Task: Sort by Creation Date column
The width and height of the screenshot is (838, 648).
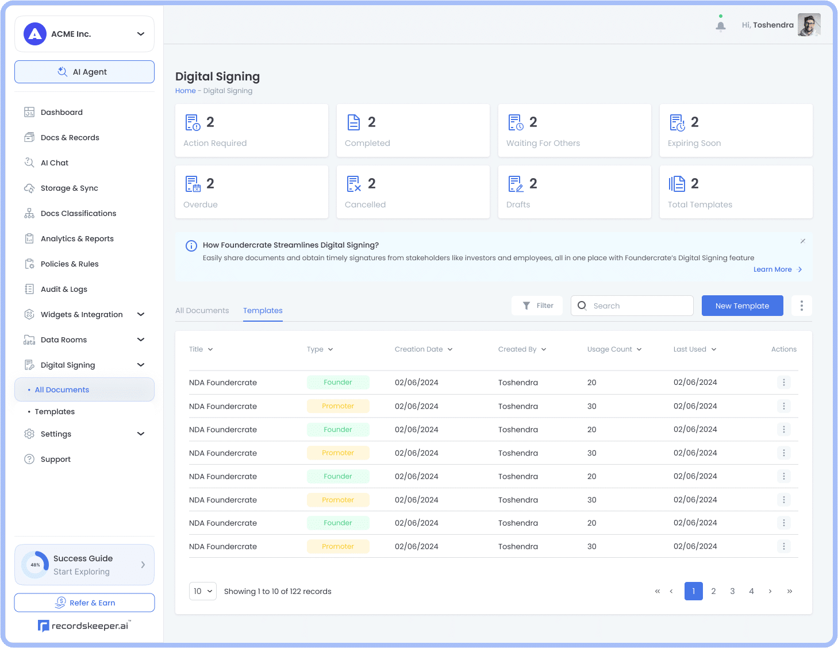Action: 424,349
